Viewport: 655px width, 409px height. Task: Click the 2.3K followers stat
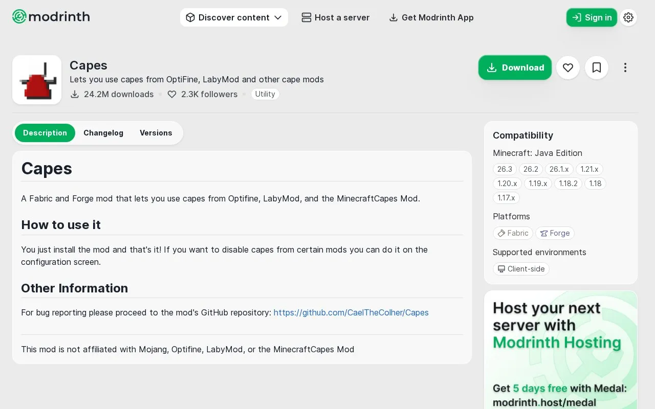(x=203, y=94)
